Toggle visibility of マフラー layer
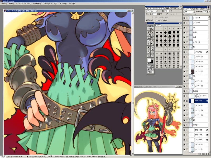Viewport: 211px width, 158px height. coord(184,125)
